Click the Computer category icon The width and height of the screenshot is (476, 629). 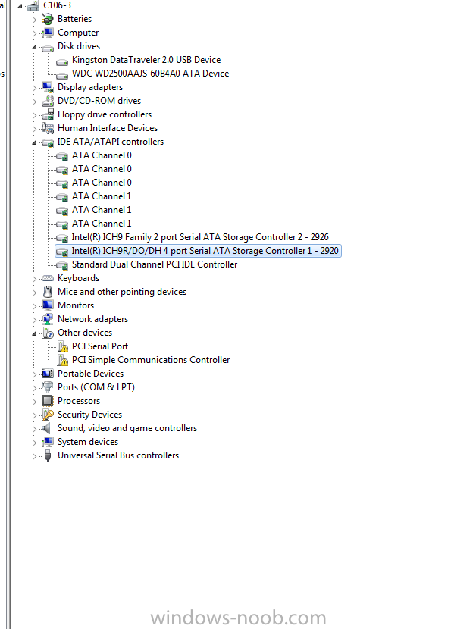point(47,33)
